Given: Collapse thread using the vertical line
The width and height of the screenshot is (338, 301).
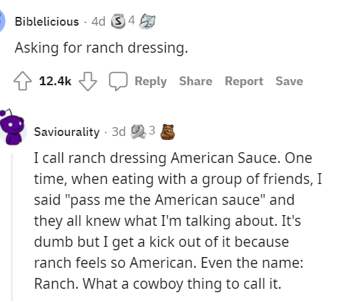Looking at the screenshot, I should pos(12,227).
